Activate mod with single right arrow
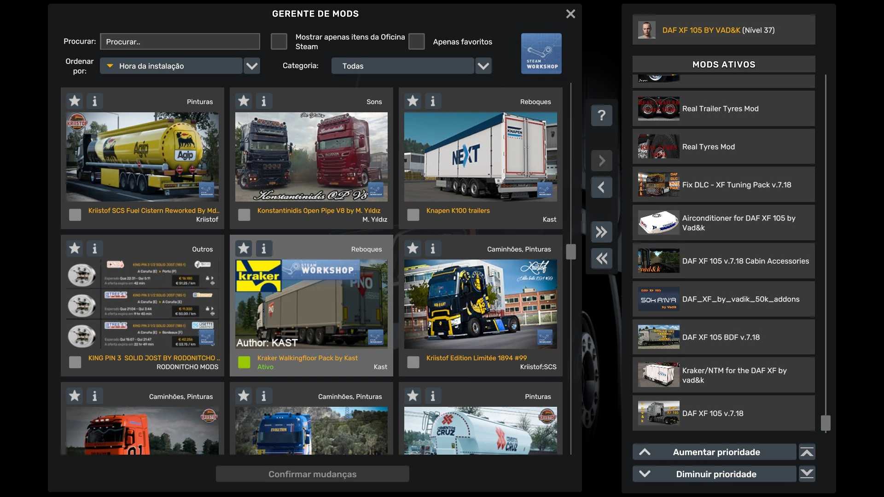Image resolution: width=884 pixels, height=497 pixels. (x=601, y=161)
